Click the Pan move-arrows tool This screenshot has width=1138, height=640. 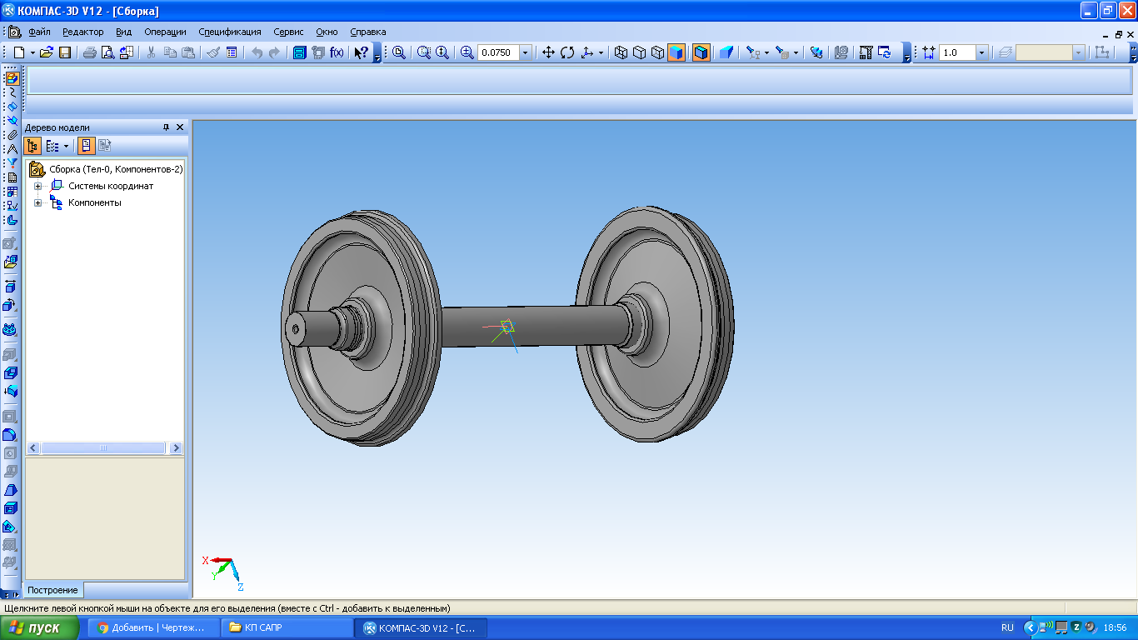click(x=548, y=52)
